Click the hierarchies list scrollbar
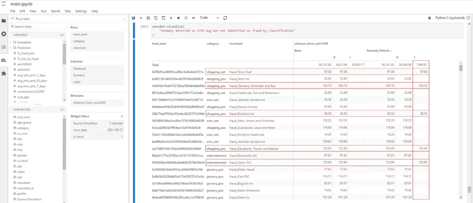 pos(64,144)
